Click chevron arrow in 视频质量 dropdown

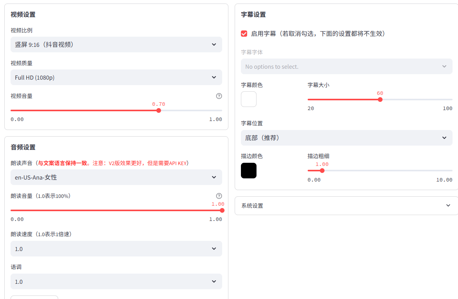214,77
